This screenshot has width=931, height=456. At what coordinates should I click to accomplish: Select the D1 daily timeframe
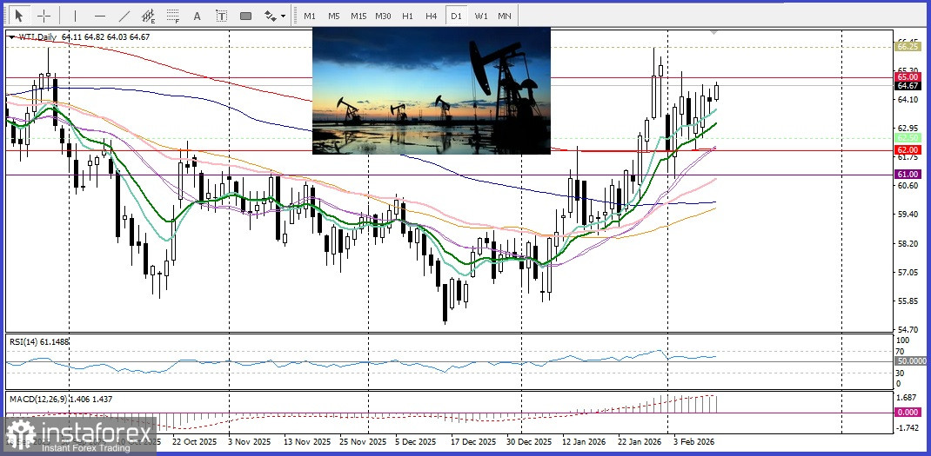coord(456,16)
